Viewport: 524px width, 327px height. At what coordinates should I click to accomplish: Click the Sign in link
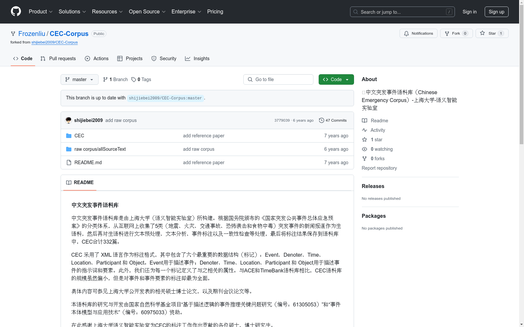point(469,12)
